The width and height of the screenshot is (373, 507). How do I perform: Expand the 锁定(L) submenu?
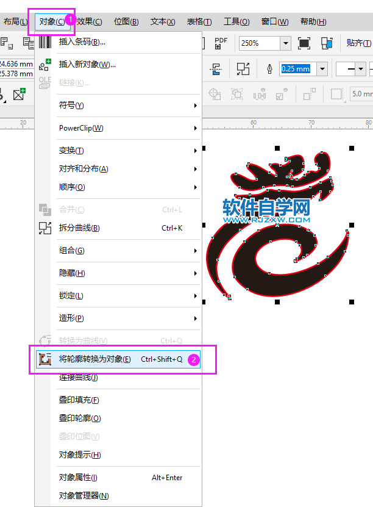pyautogui.click(x=118, y=296)
